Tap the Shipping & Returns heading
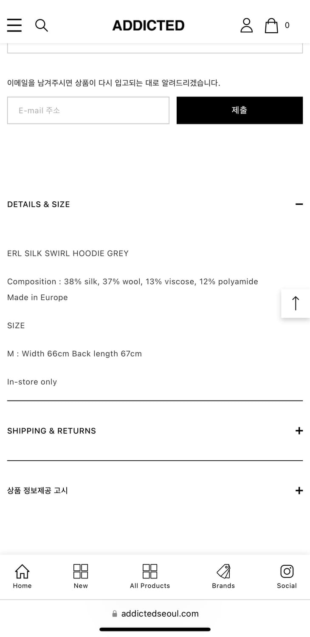 (52, 431)
